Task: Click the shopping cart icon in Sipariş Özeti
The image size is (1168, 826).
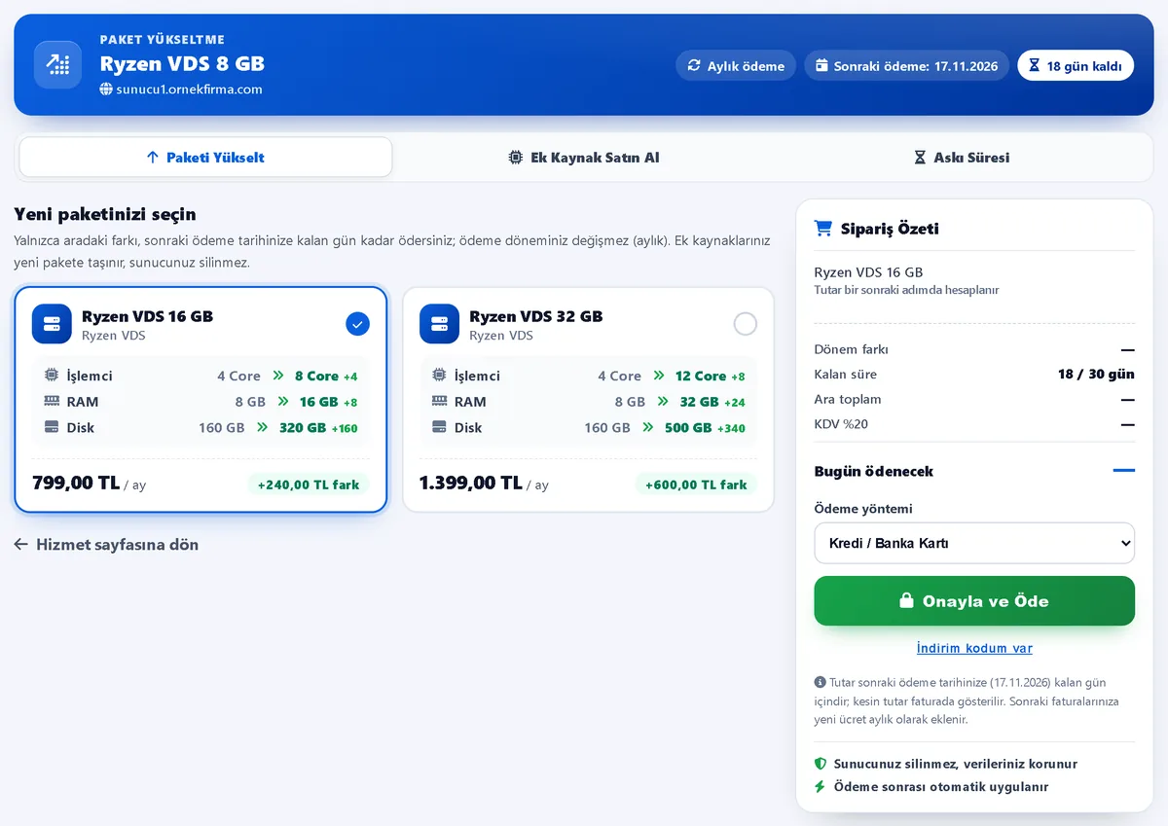Action: [x=823, y=229]
